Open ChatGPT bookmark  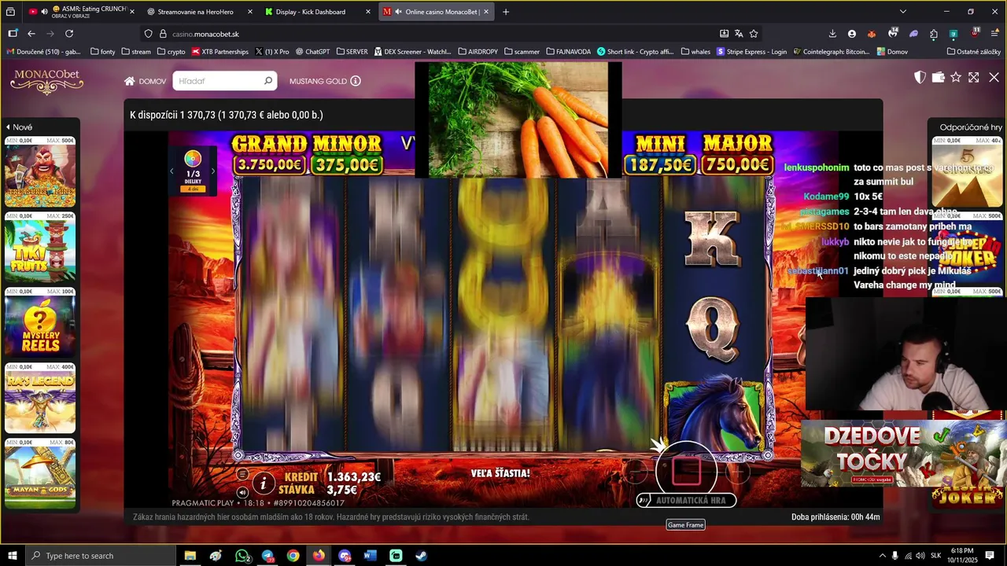click(x=312, y=52)
